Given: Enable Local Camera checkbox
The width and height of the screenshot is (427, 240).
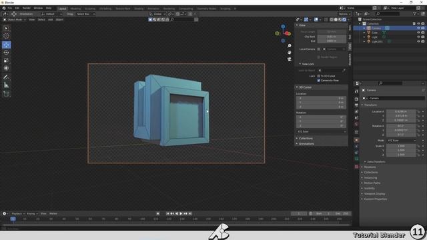Looking at the screenshot, I should point(319,49).
